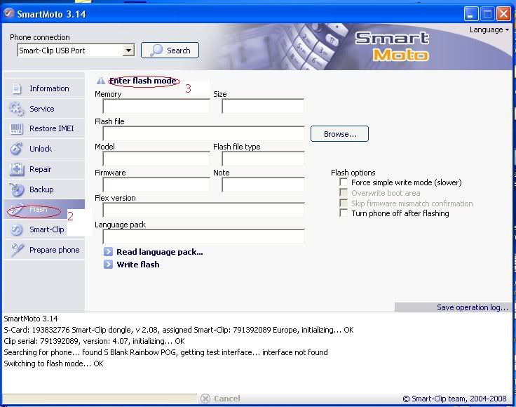The width and height of the screenshot is (516, 407).
Task: Click the Browse... button
Action: [x=339, y=134]
